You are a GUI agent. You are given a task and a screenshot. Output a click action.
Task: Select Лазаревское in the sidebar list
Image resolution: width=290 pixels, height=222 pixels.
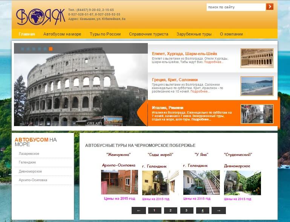29,154
